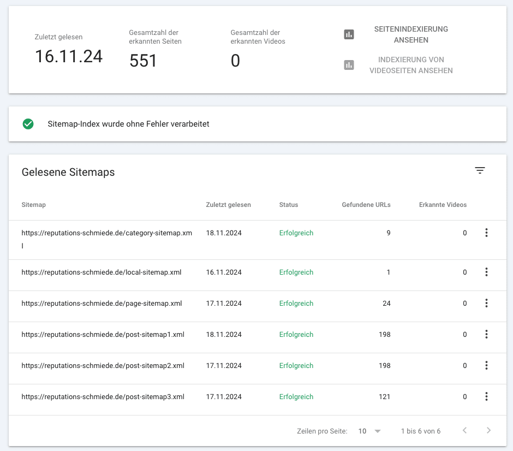Image resolution: width=513 pixels, height=451 pixels.
Task: Click the Gelesene Sitemaps heading
Action: 68,172
